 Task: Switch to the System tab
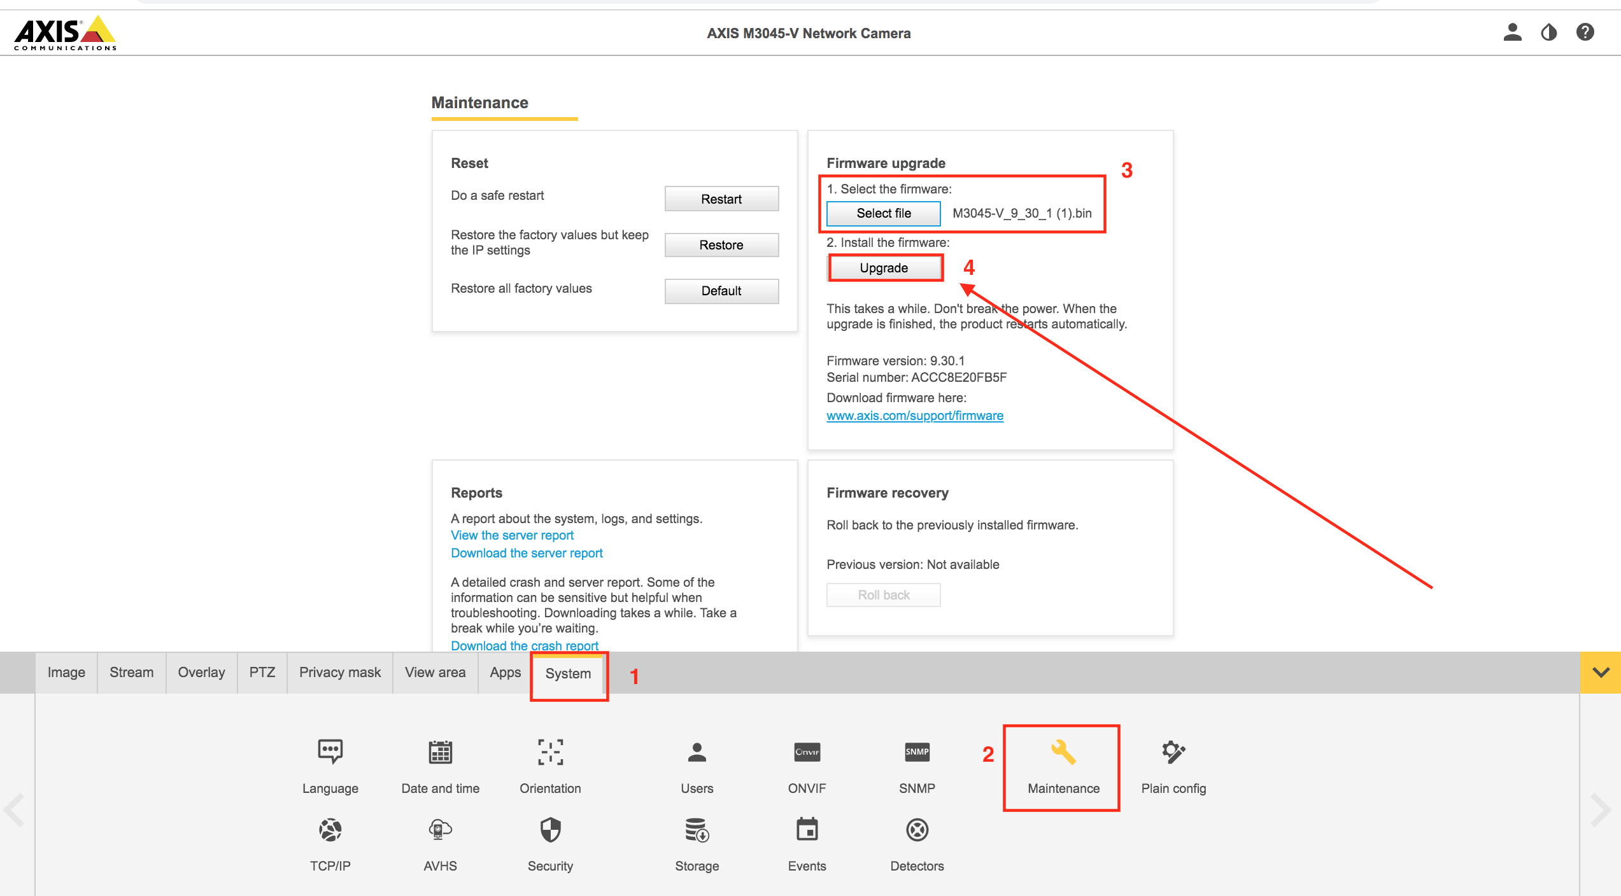coord(568,673)
